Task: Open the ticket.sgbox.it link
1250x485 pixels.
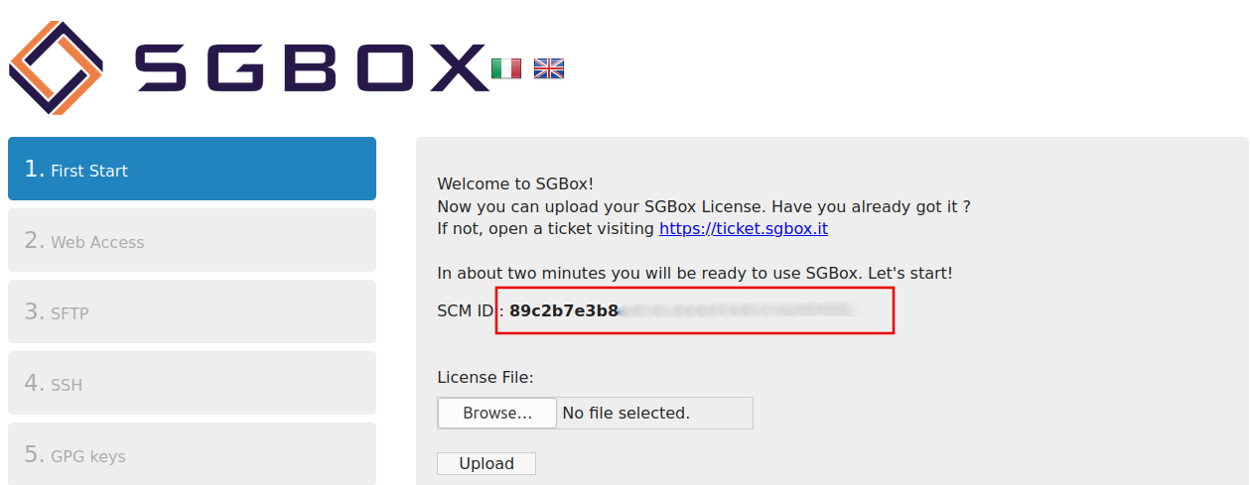Action: click(744, 228)
